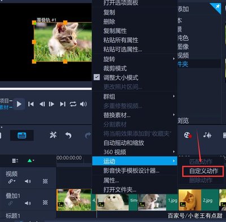
Task: Open the green triangle marker dropdown
Action: tap(31, 160)
